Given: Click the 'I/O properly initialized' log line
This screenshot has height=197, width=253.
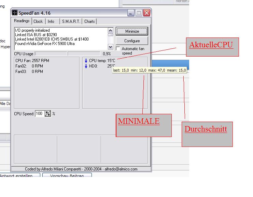Looking at the screenshot, I should pyautogui.click(x=32, y=30).
